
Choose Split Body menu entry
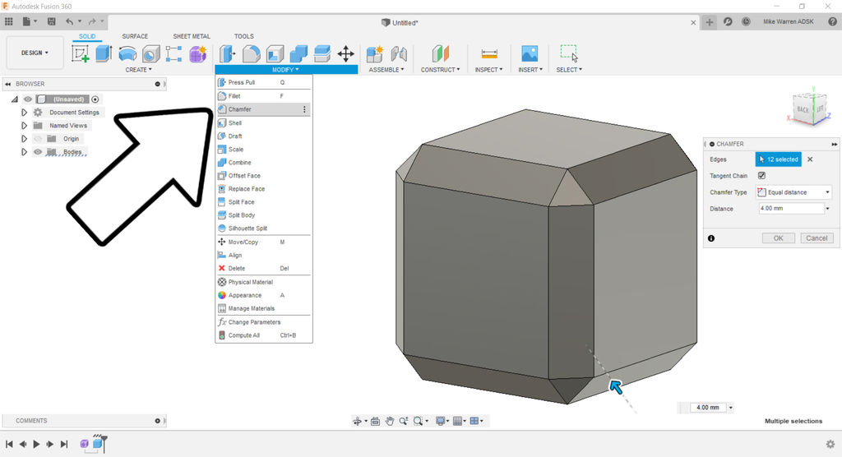pos(263,215)
